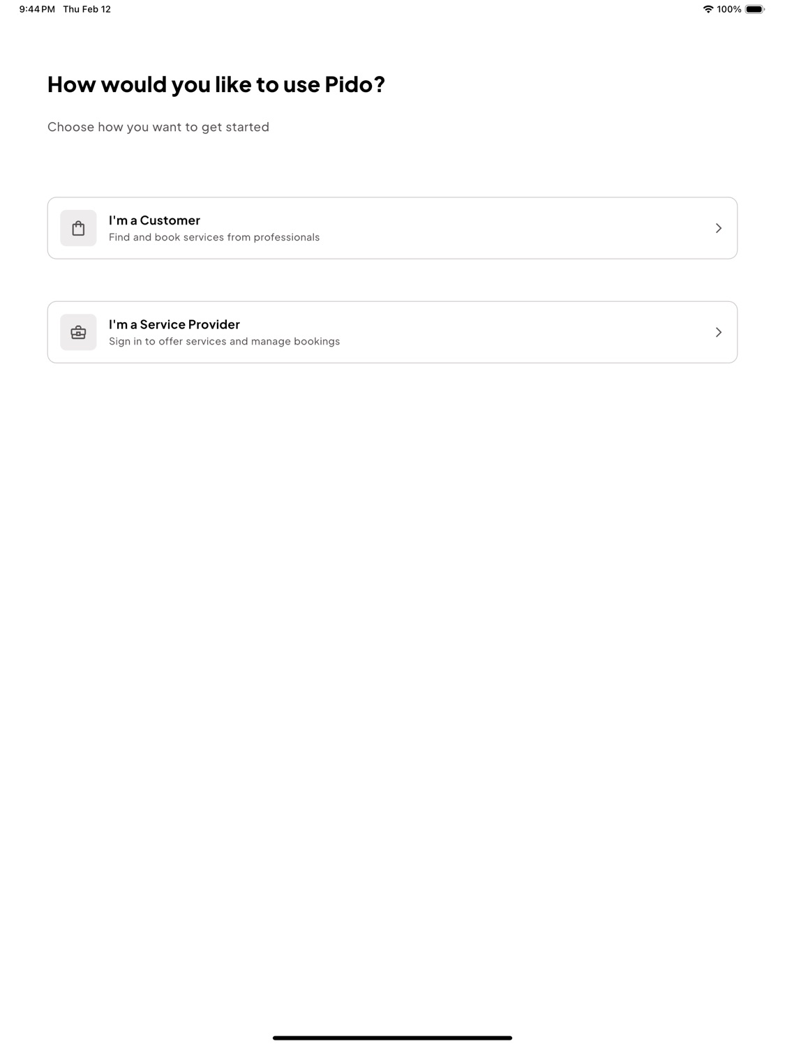
Task: Click the 'How would you like to use Pido?' heading
Action: (216, 84)
